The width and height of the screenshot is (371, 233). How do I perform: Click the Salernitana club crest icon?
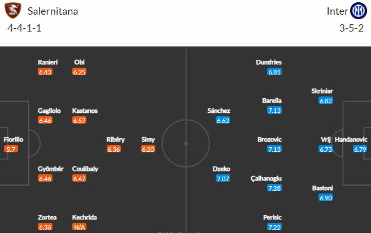[x=15, y=11]
